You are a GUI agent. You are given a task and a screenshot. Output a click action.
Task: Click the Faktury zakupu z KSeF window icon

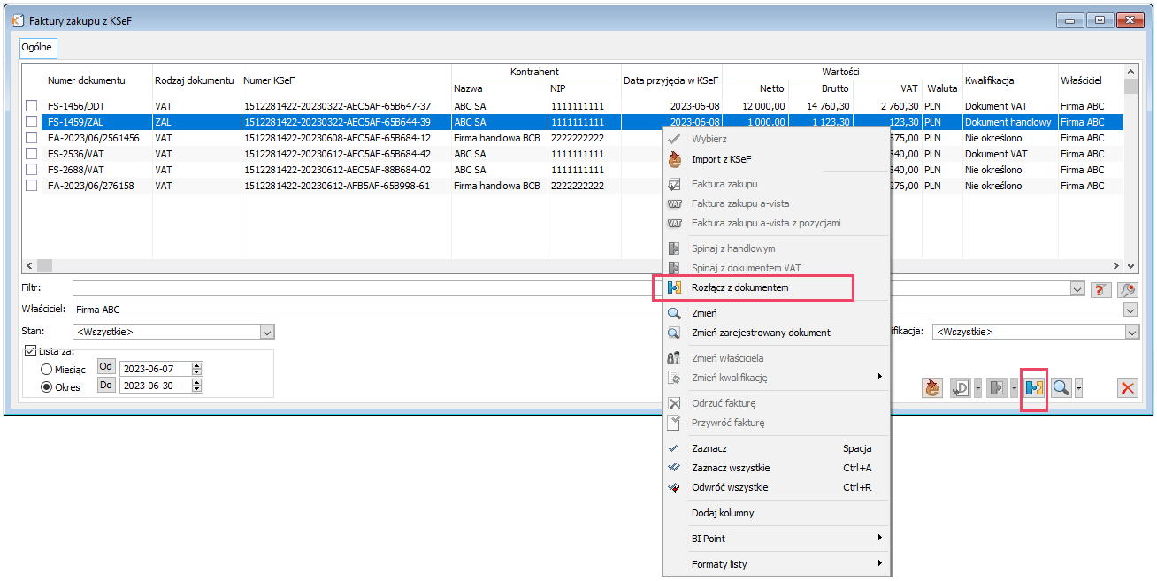tap(17, 19)
